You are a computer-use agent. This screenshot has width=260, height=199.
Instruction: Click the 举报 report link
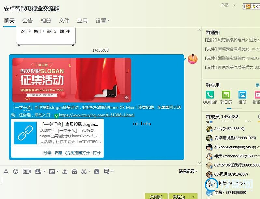tap(225, 5)
